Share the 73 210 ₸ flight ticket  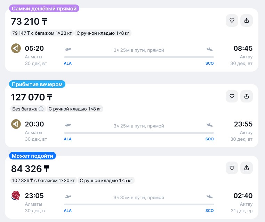[x=247, y=20]
